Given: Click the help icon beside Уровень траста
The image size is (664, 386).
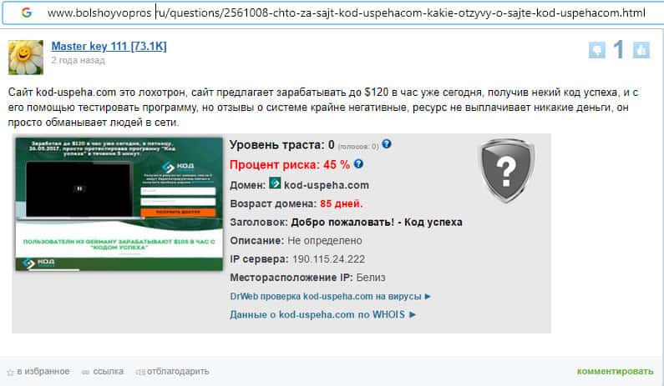Looking at the screenshot, I should pos(386,143).
